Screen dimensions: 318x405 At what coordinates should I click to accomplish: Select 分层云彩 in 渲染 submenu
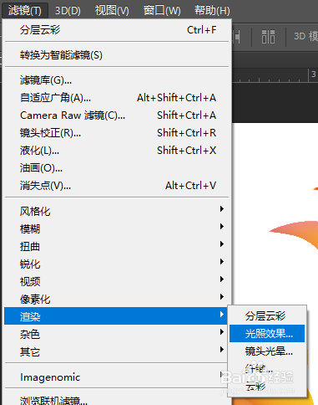(x=267, y=316)
